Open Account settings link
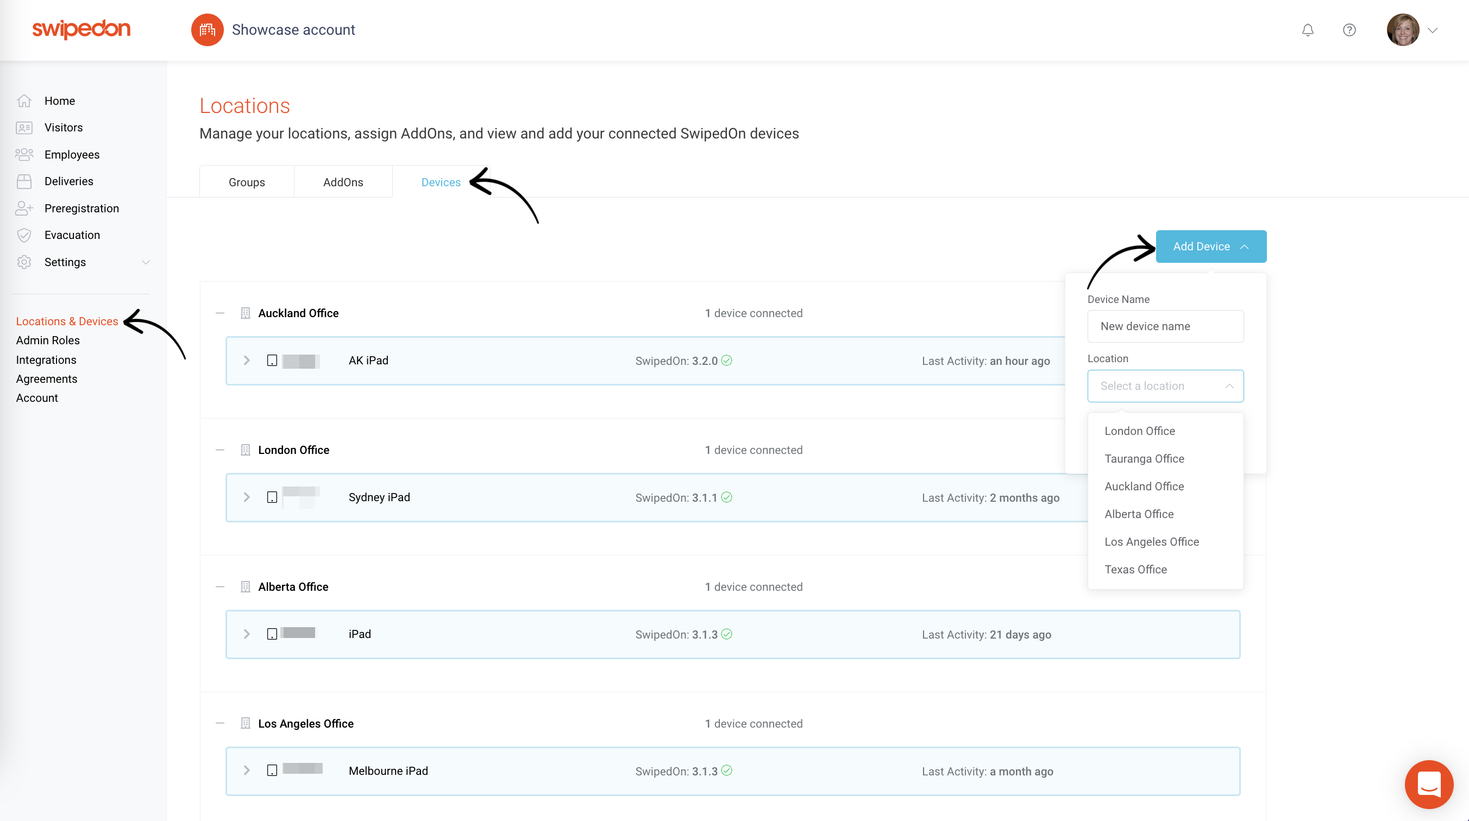The height and width of the screenshot is (821, 1469). (x=37, y=398)
